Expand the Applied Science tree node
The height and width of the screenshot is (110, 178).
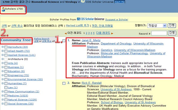[x=3, y=55]
